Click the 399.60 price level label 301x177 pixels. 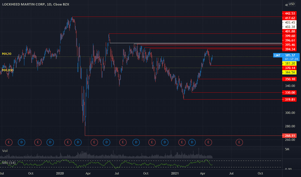(289, 36)
